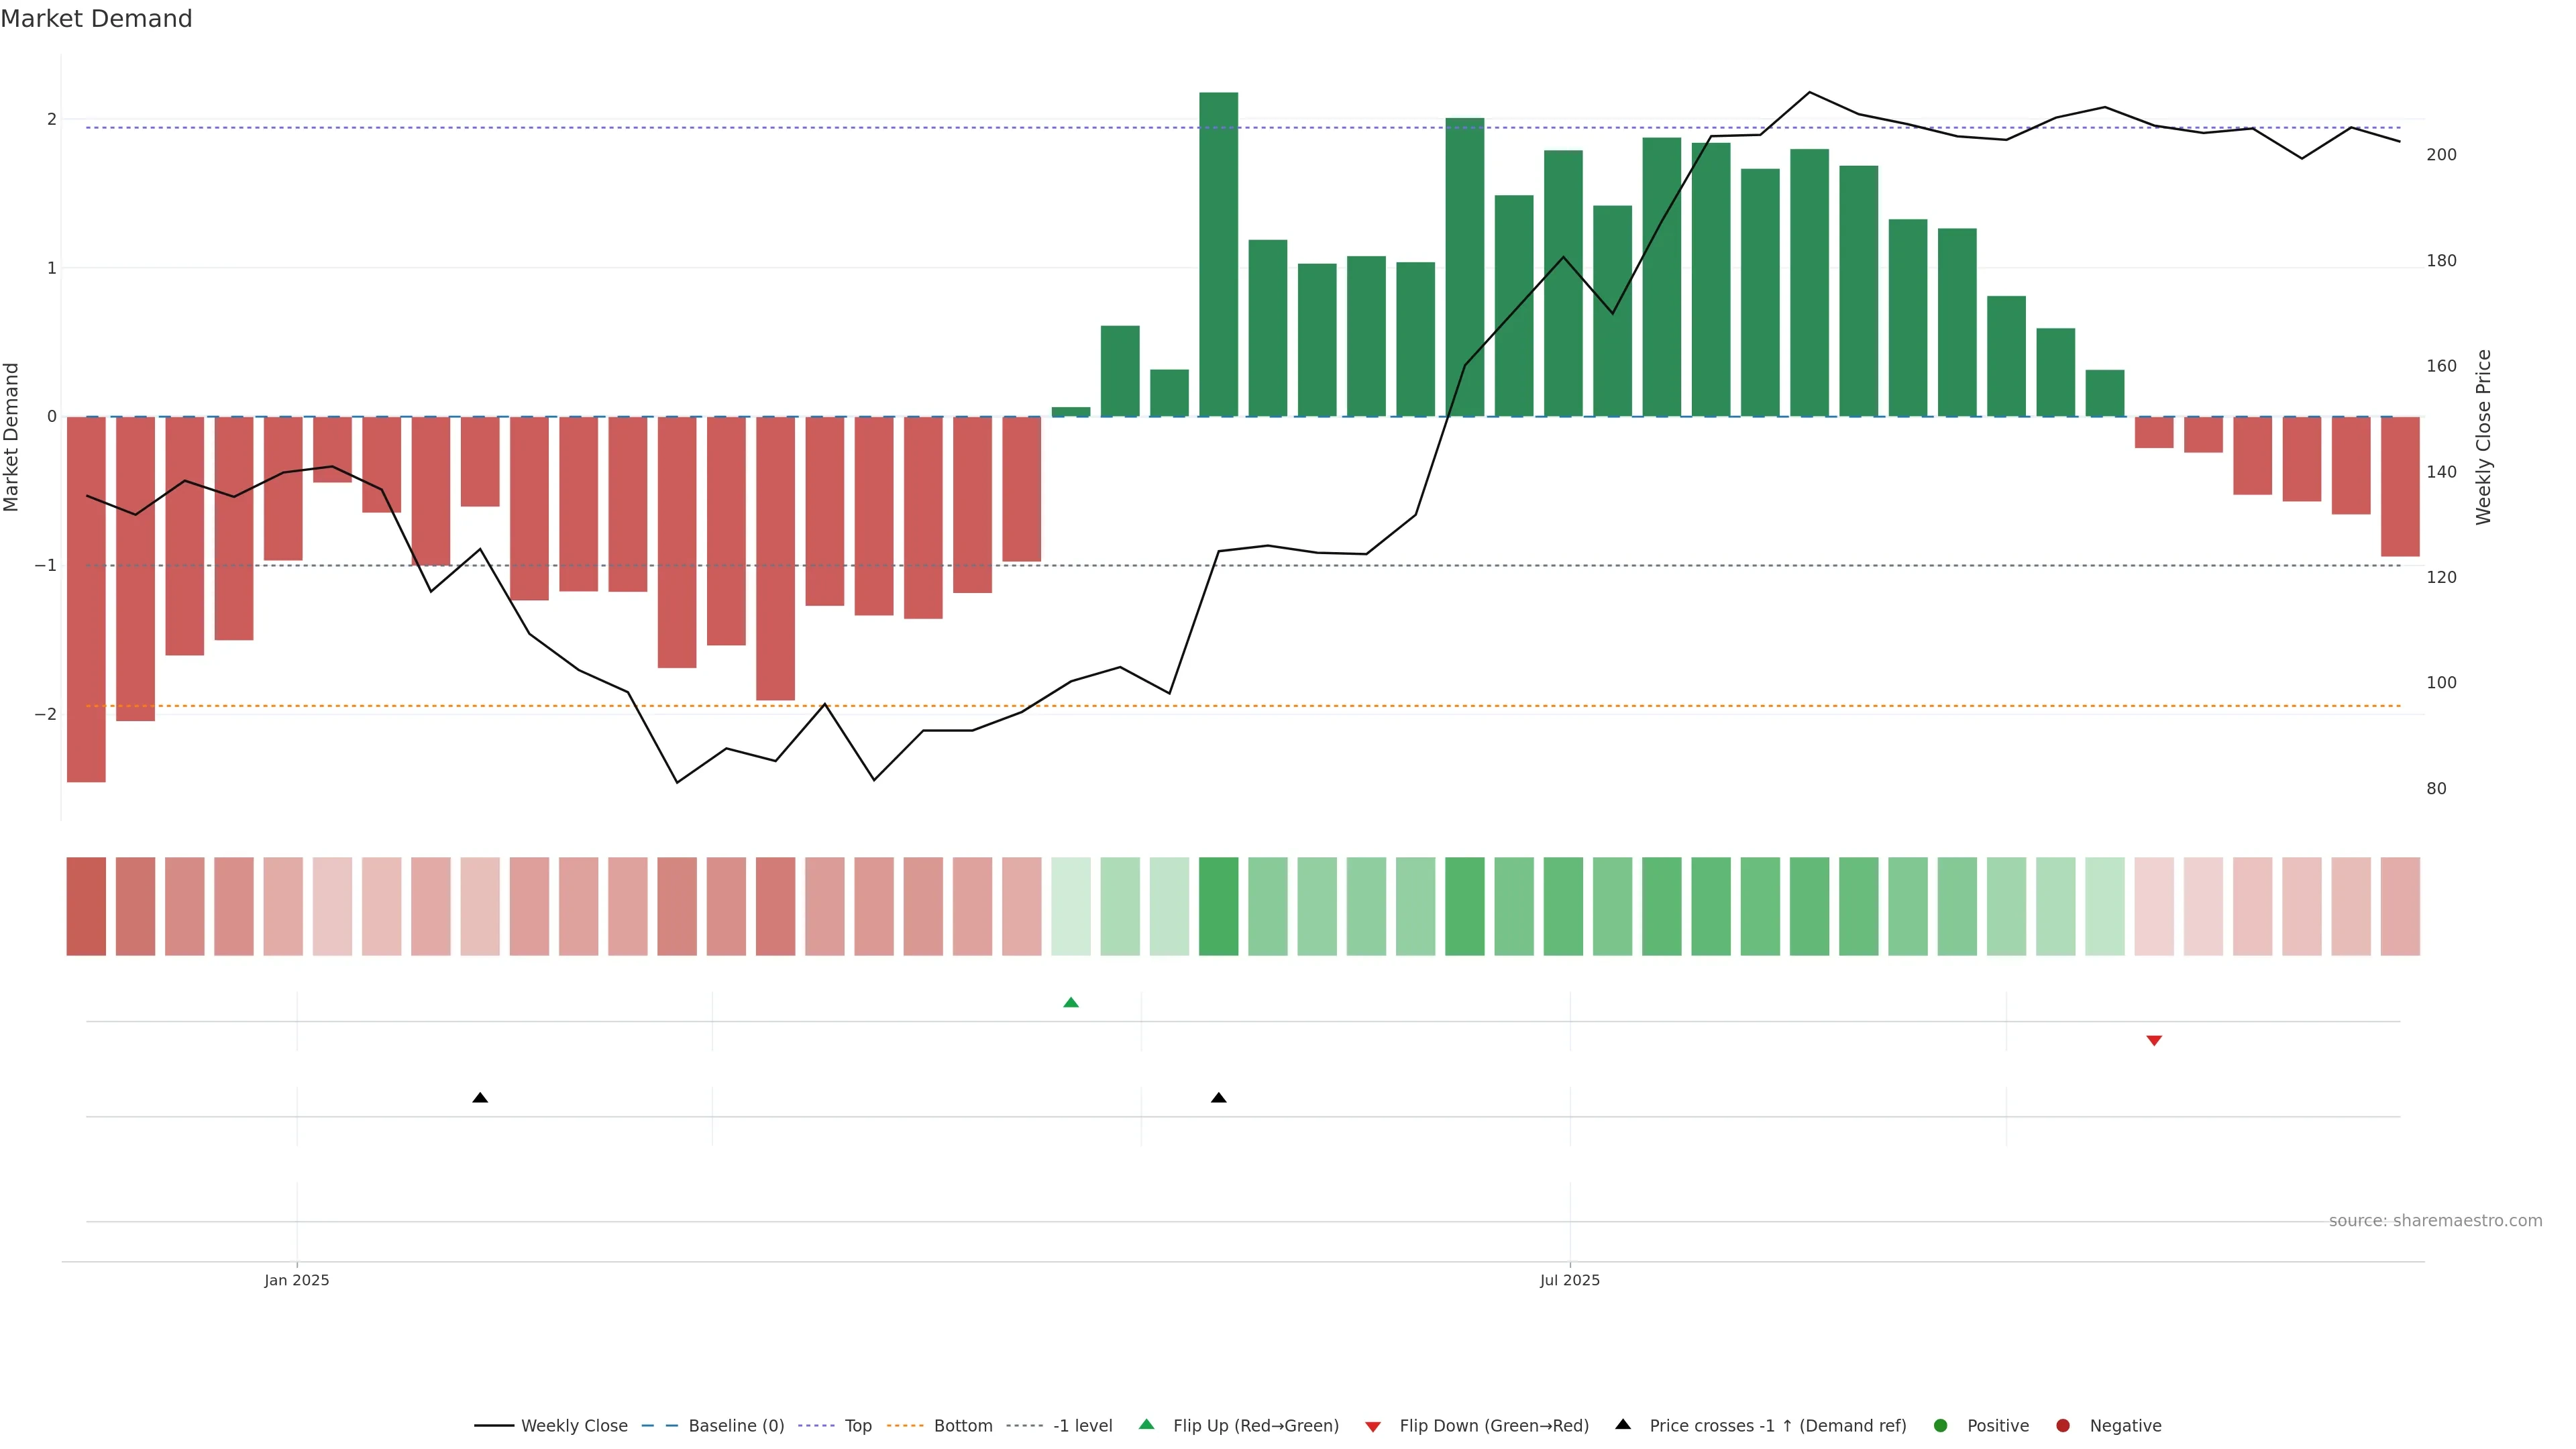Click the darkest red cell in the heatmap strip
Screen dimensions: 2576x1449
tap(86, 906)
